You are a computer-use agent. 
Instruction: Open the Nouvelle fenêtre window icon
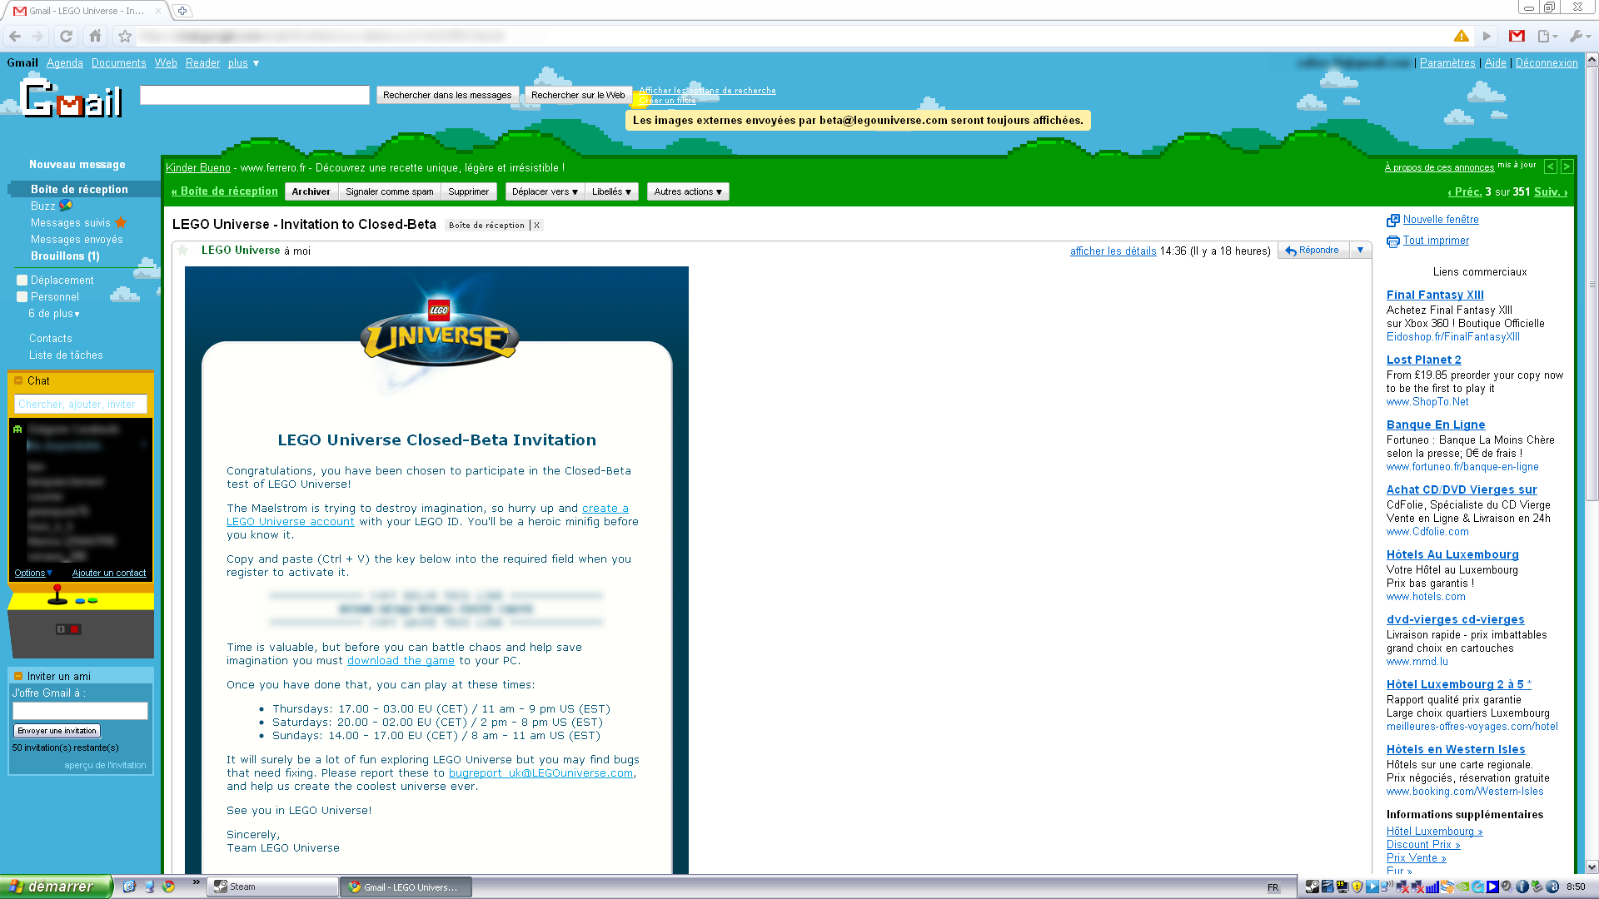point(1392,220)
